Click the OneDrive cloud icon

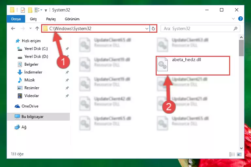pyautogui.click(x=17, y=106)
